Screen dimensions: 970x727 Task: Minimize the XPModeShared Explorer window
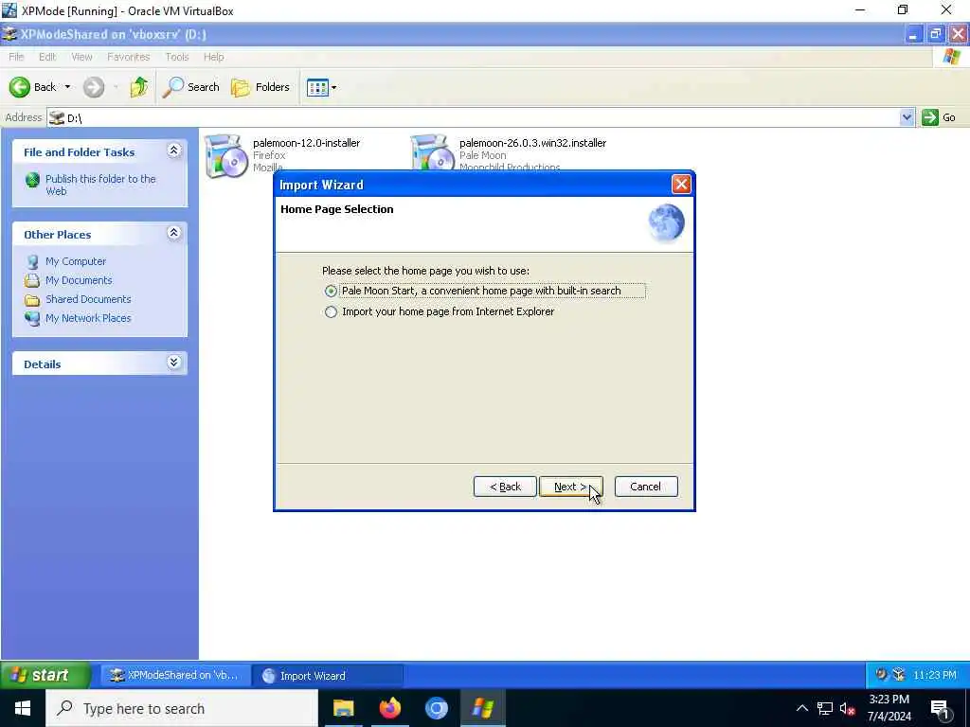pyautogui.click(x=912, y=35)
